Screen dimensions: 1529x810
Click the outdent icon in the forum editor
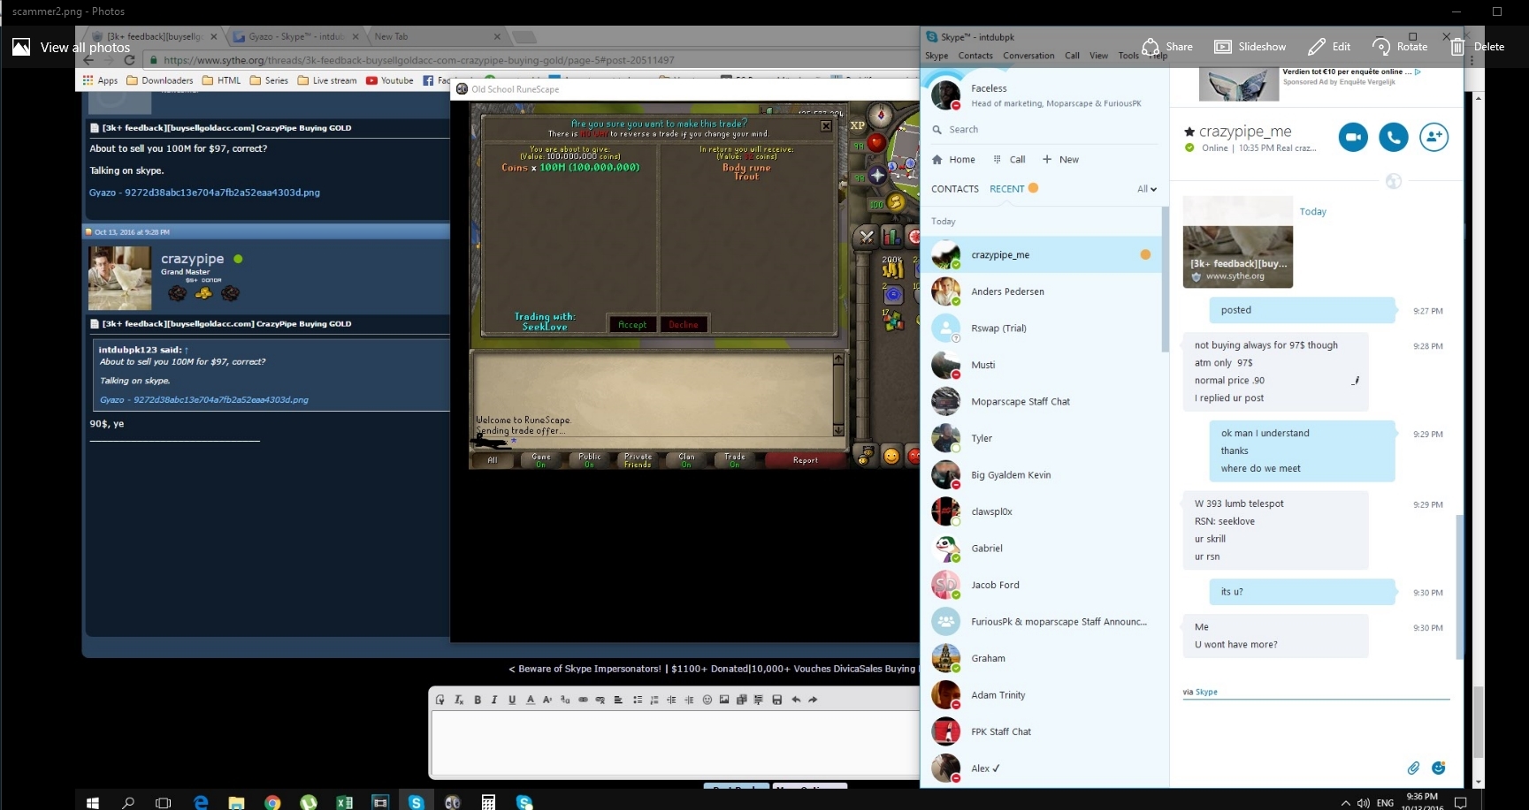point(671,700)
